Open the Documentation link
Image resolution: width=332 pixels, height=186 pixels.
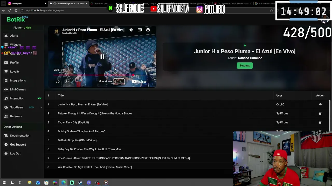pos(20,136)
